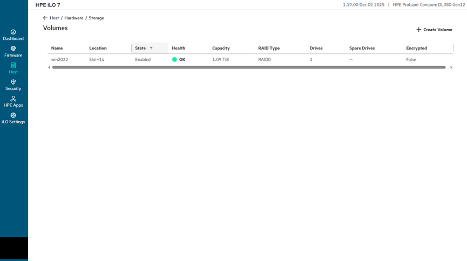This screenshot has width=467, height=261.
Task: Click the Hardware breadcrumb link
Action: click(74, 18)
